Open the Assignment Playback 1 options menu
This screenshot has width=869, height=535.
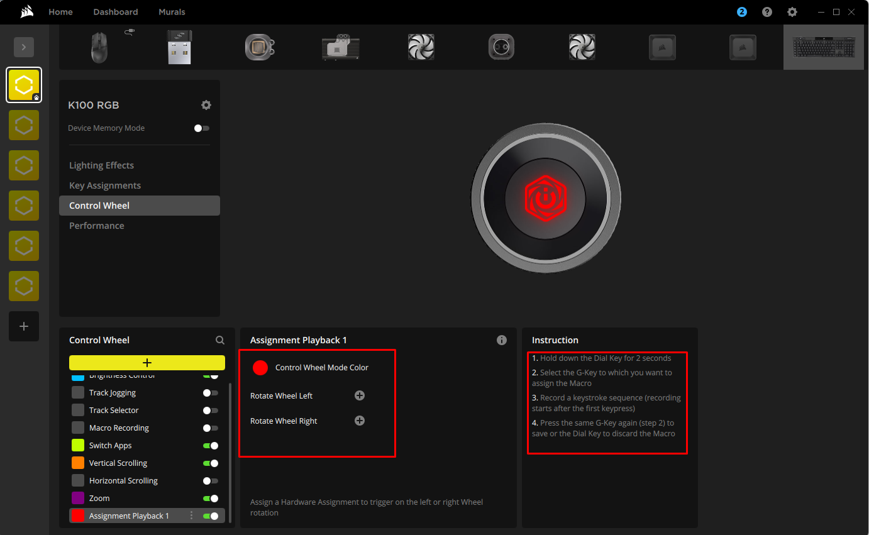(x=191, y=515)
